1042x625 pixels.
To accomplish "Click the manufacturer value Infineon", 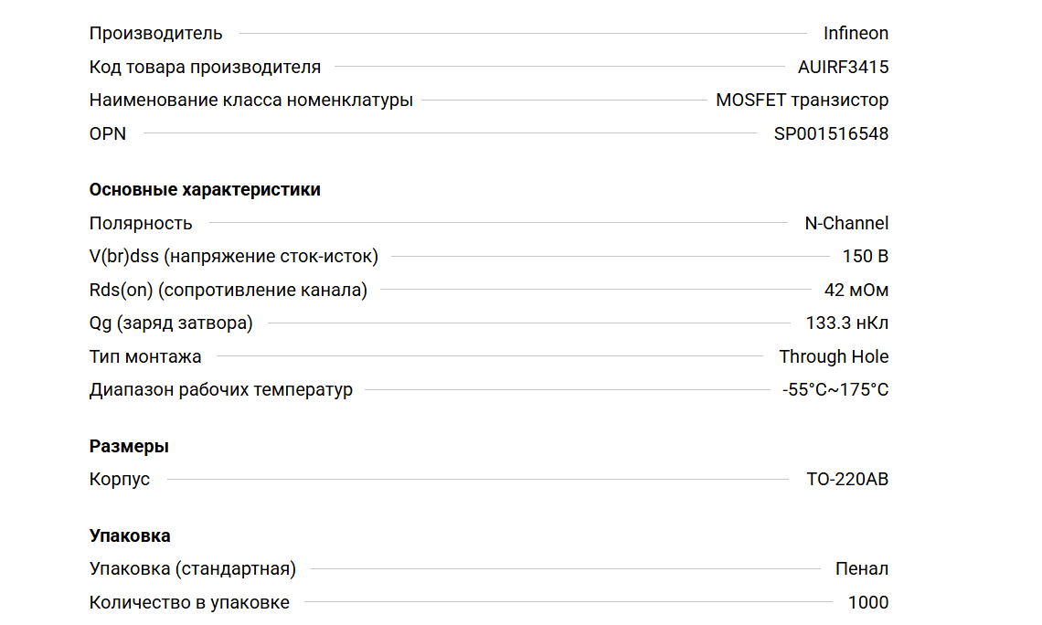I will coord(855,34).
